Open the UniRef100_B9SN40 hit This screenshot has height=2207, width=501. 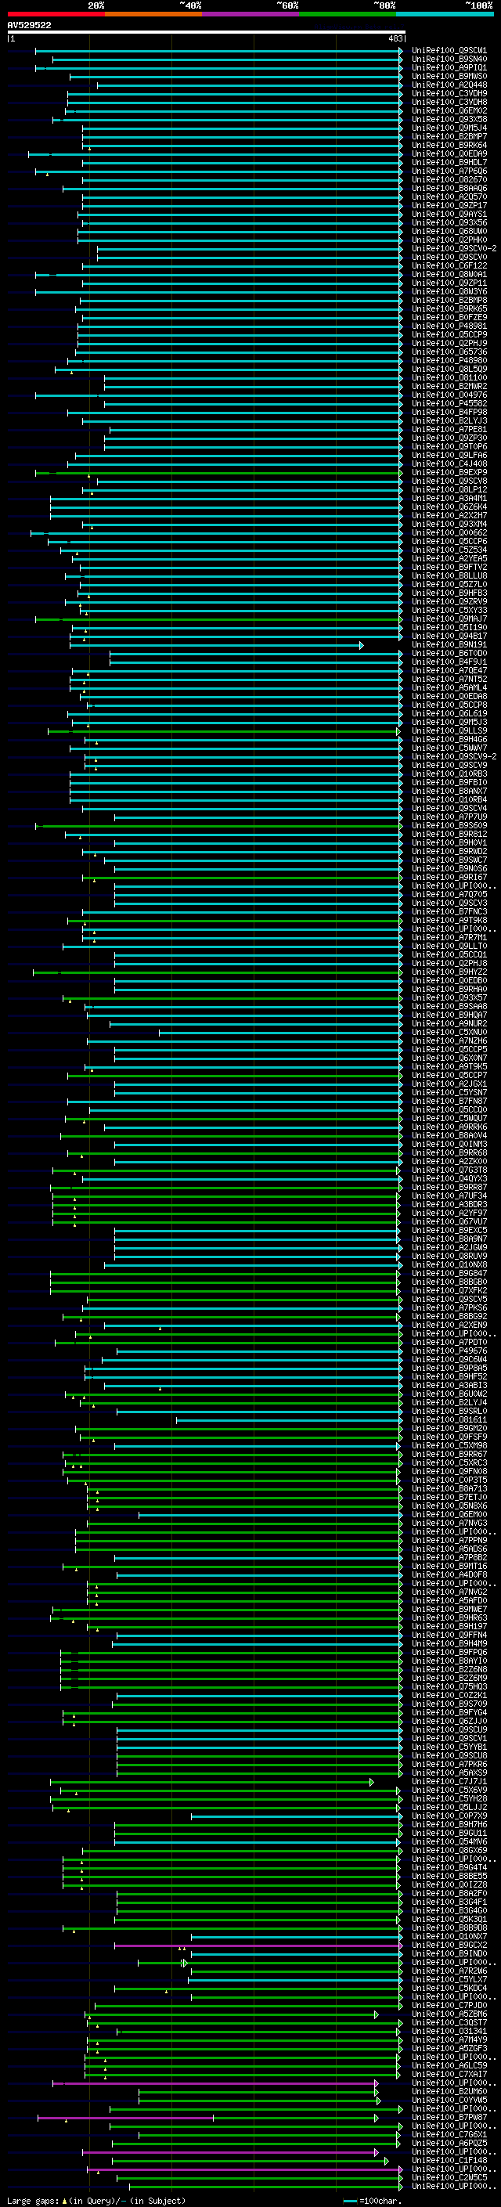tap(449, 60)
